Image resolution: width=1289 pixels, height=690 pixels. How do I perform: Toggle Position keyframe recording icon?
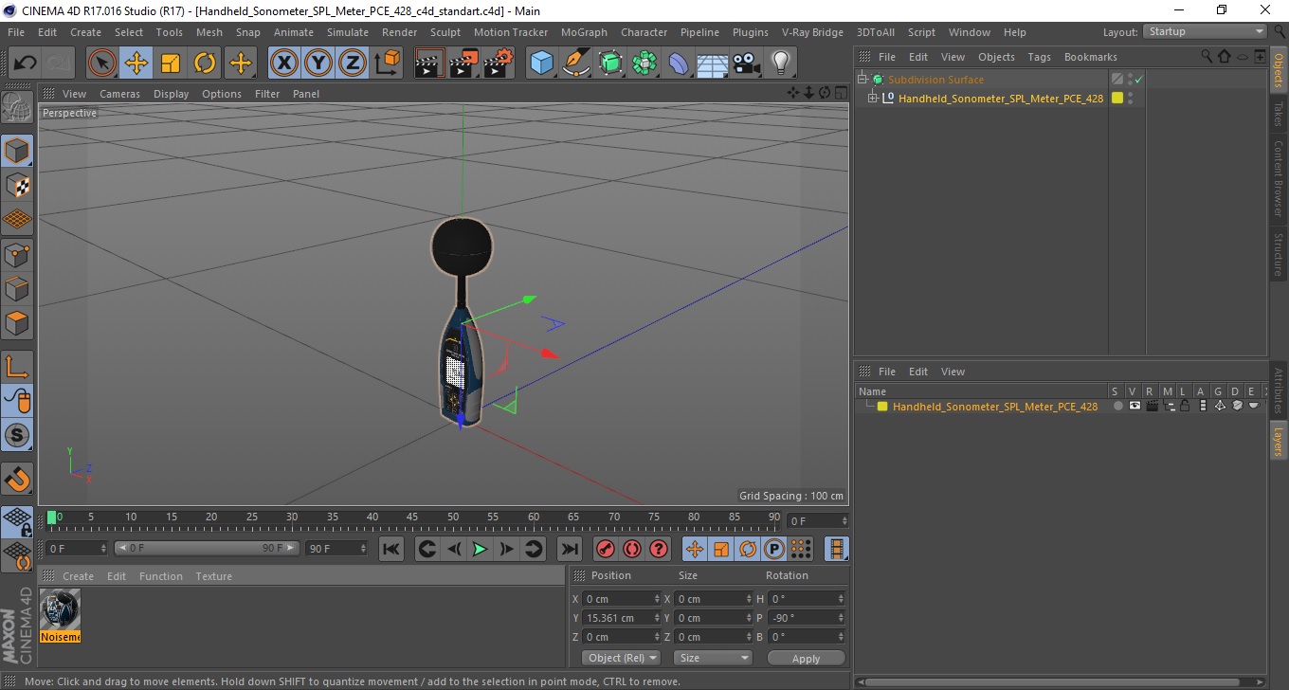(694, 549)
